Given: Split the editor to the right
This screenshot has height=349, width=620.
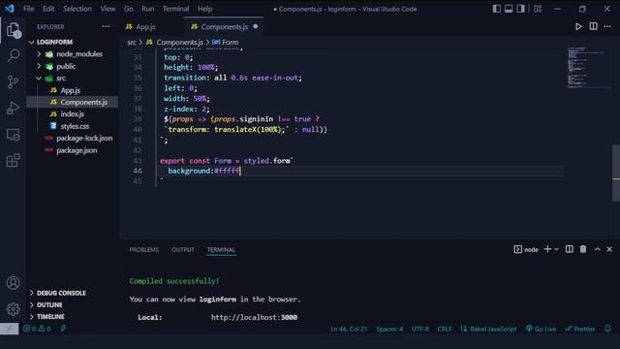Looking at the screenshot, I should coord(593,26).
